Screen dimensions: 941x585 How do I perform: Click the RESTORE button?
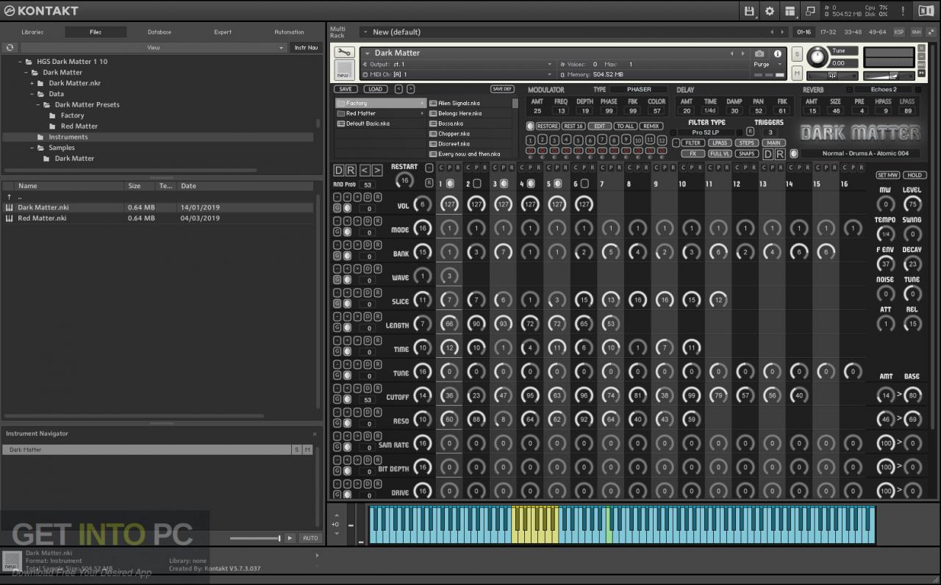(548, 126)
